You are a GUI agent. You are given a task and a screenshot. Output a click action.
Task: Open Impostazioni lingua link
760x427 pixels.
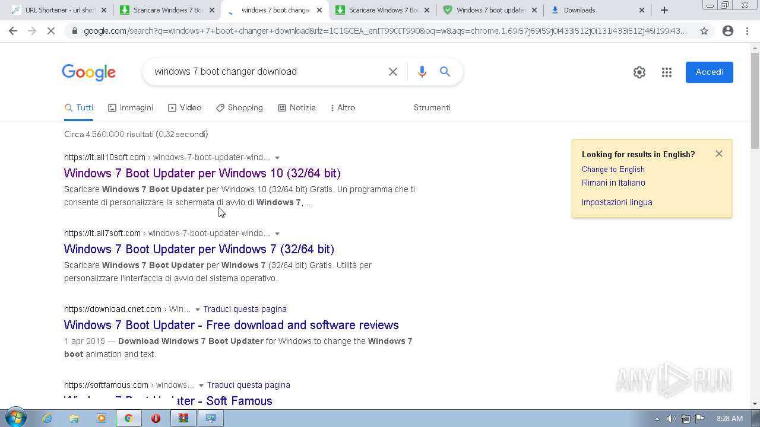coord(617,202)
